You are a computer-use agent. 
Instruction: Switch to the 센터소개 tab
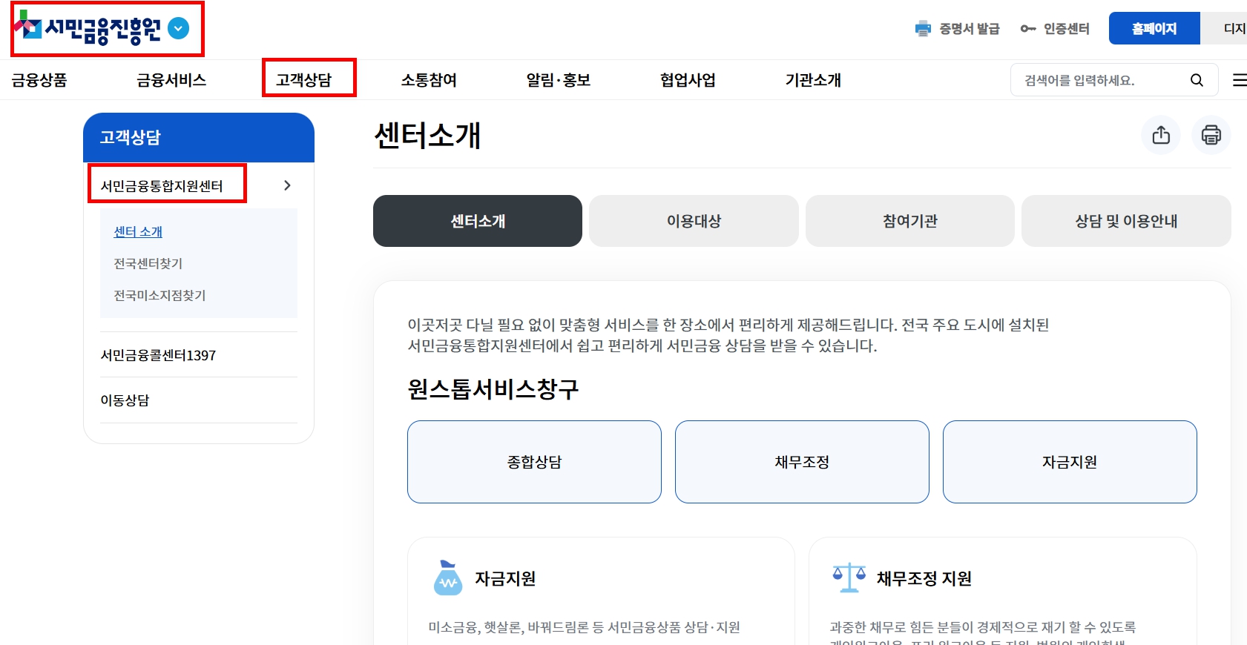tap(478, 221)
